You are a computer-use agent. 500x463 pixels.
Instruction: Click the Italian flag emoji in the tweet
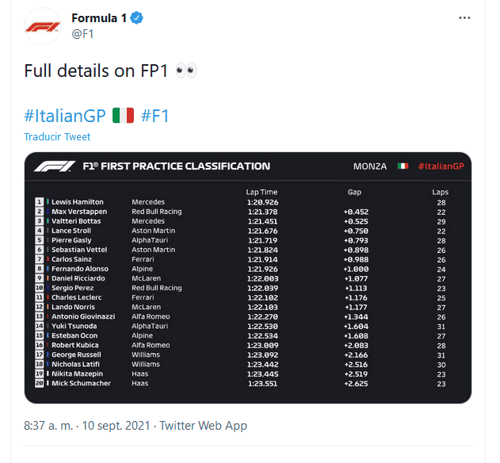pos(123,115)
